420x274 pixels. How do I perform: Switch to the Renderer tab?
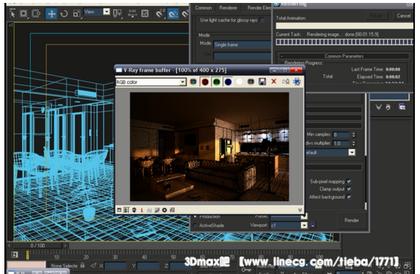(x=228, y=8)
